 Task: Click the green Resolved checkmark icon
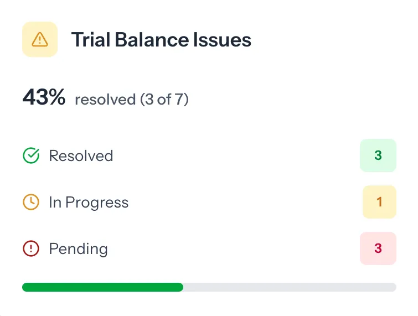[x=31, y=156]
